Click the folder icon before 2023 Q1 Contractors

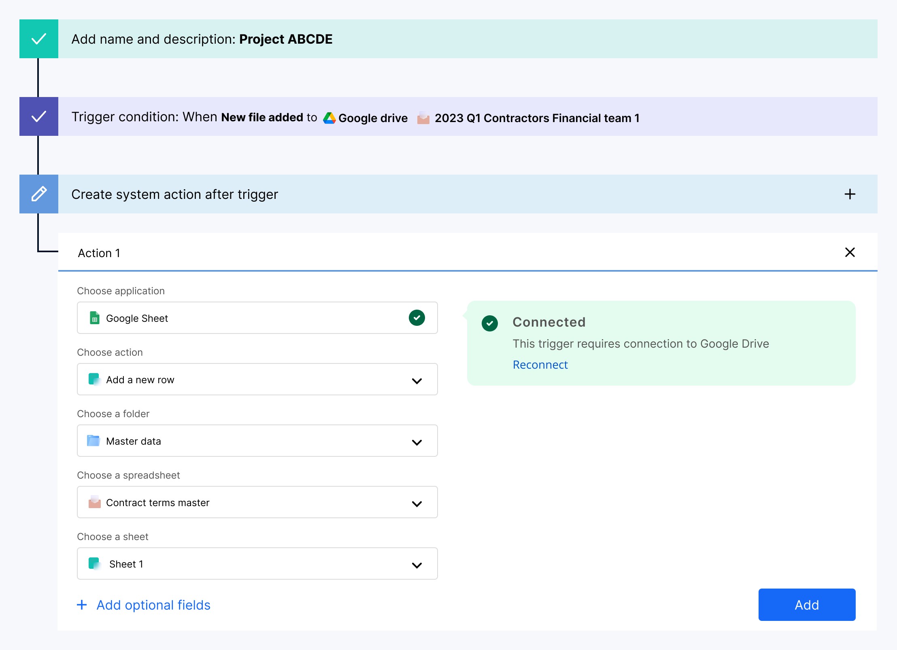coord(423,118)
